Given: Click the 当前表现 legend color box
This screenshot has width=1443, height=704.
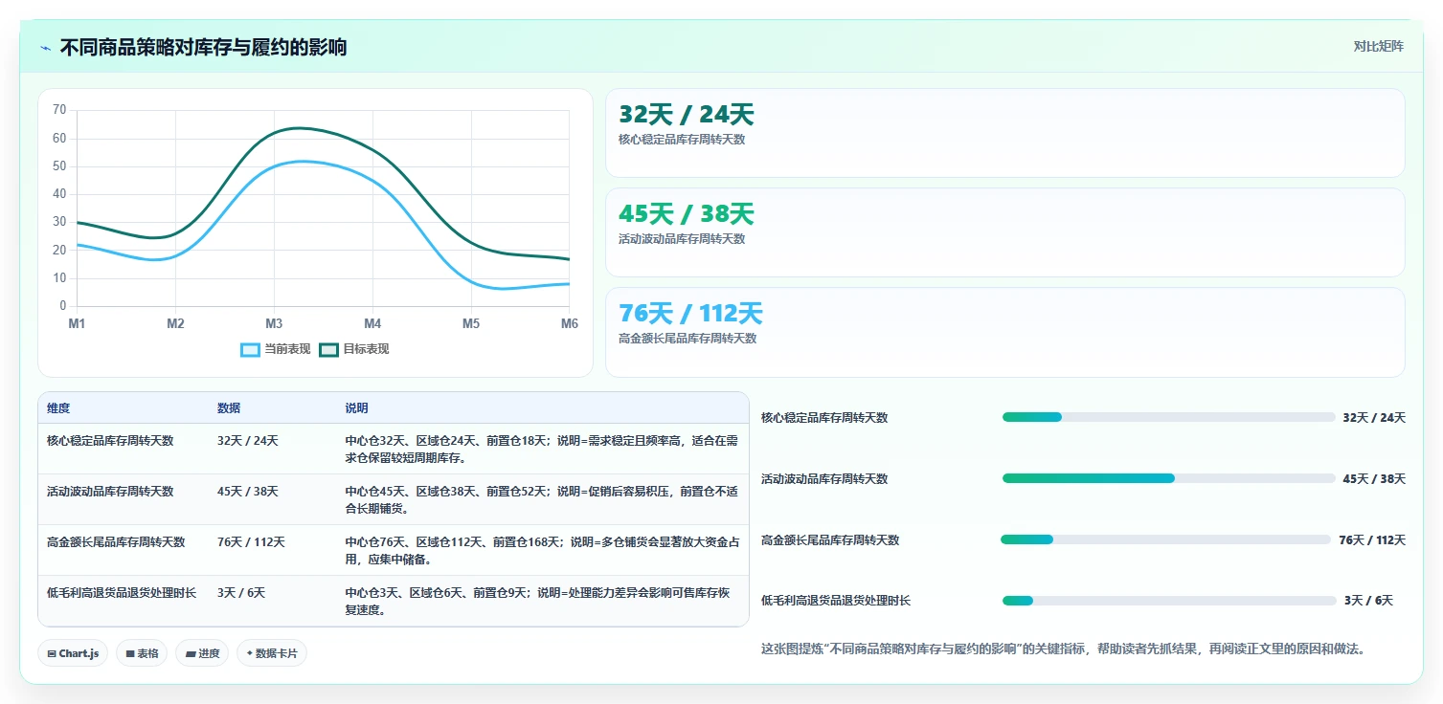Looking at the screenshot, I should point(250,349).
